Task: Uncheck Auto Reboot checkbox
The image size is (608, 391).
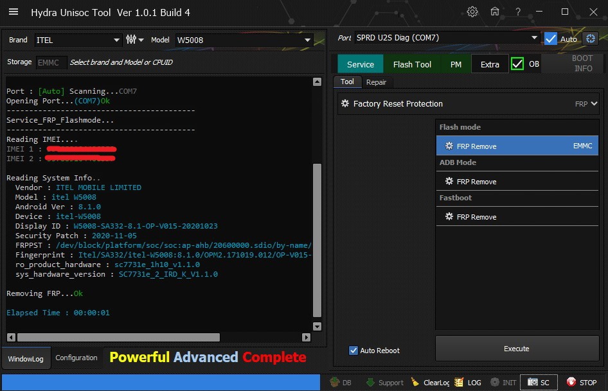Action: point(353,351)
